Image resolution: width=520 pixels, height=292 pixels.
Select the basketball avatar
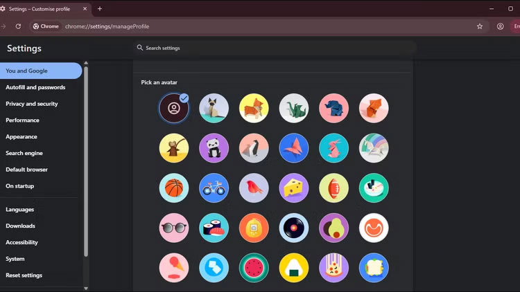coord(174,188)
